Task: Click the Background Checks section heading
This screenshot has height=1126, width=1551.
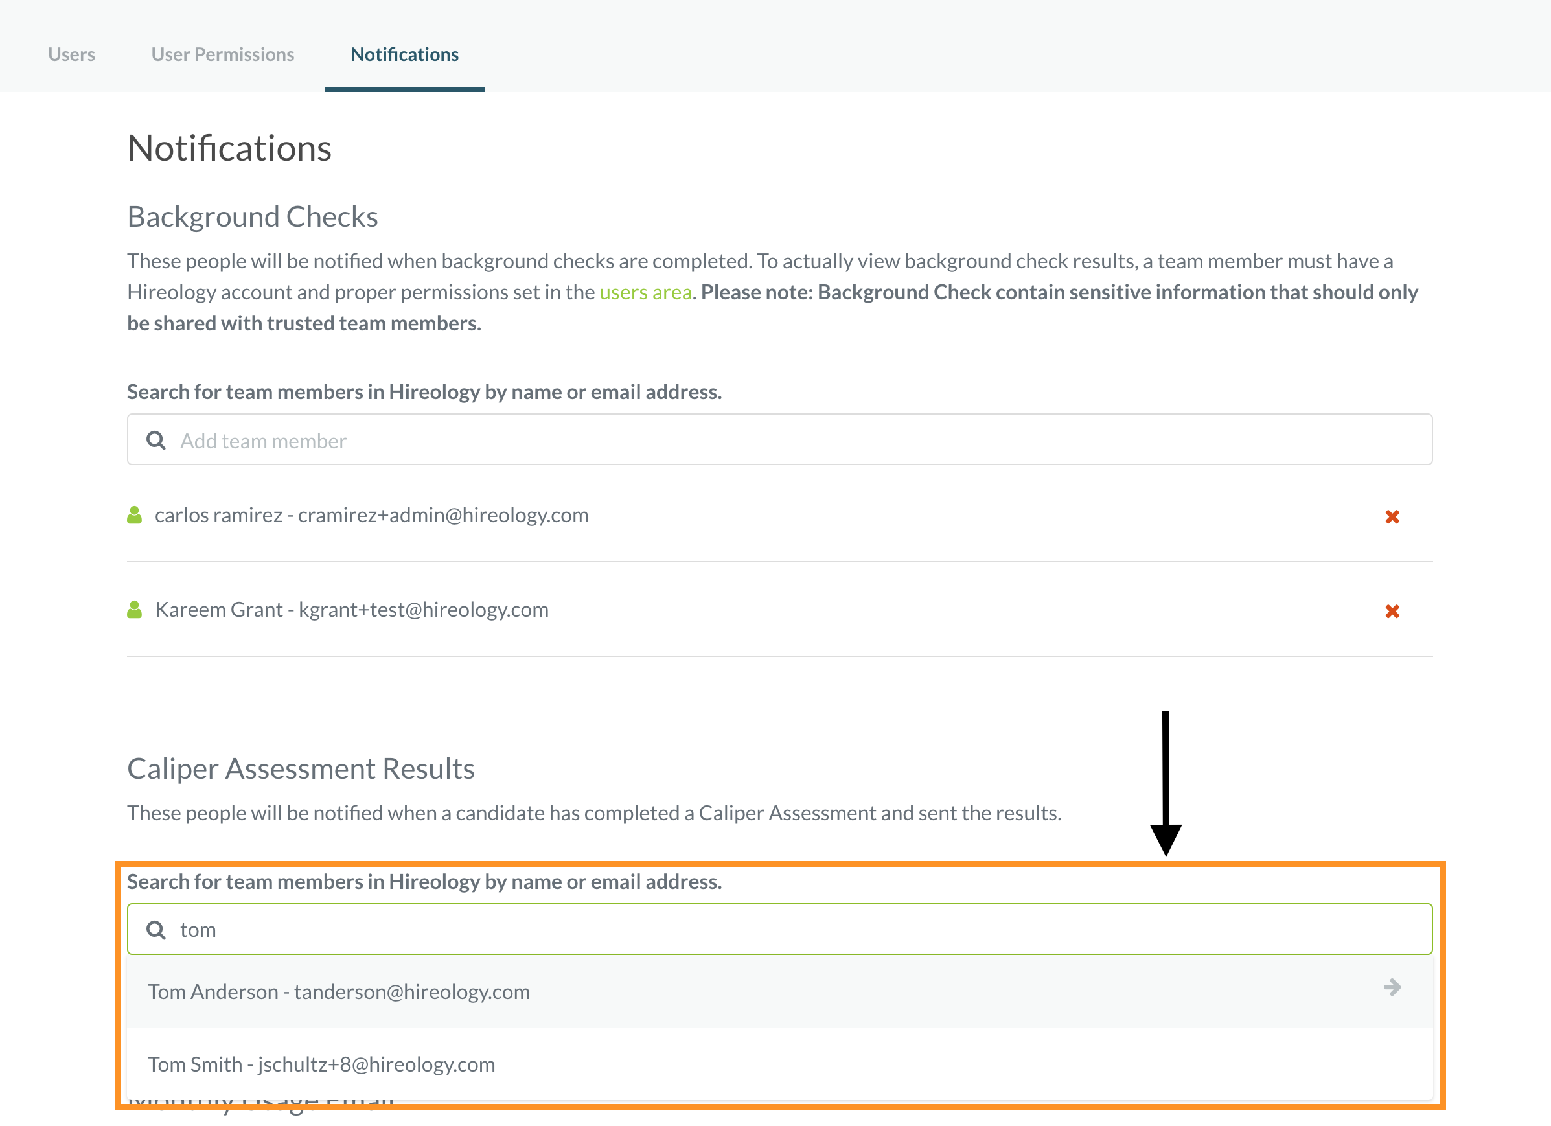Action: (253, 218)
